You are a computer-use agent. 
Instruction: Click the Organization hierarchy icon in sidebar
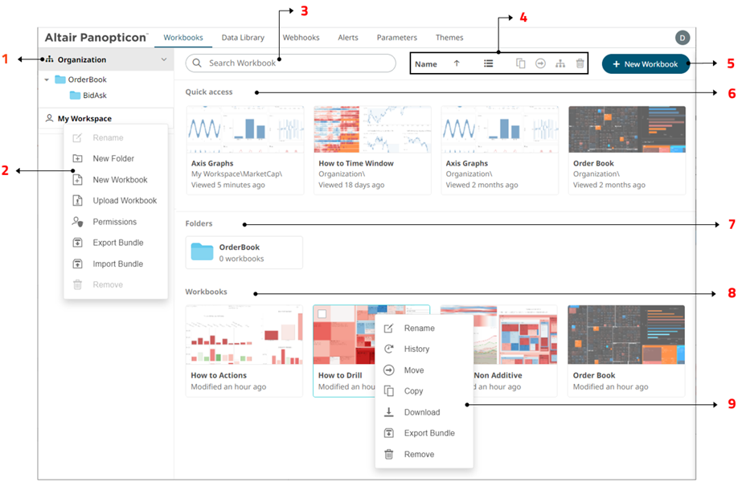click(49, 59)
